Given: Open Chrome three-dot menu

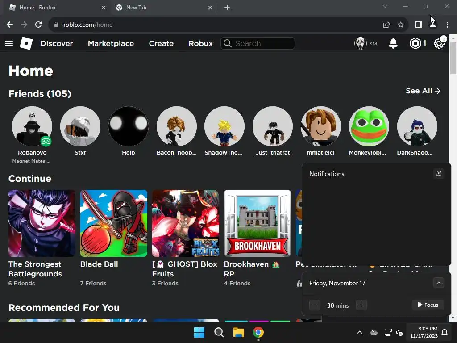Looking at the screenshot, I should tap(447, 25).
